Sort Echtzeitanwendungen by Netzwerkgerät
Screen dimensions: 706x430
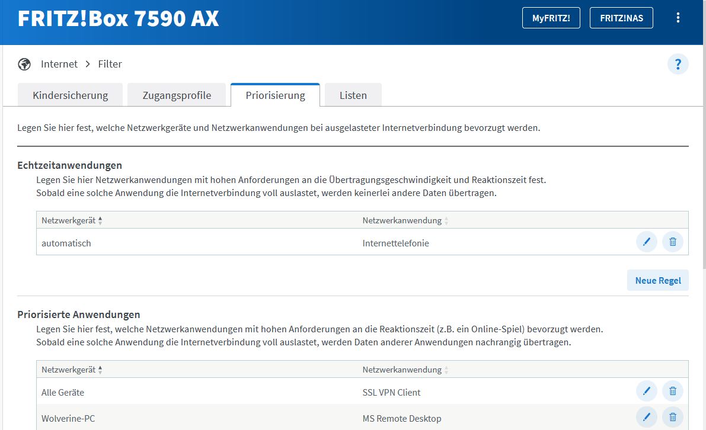point(72,220)
